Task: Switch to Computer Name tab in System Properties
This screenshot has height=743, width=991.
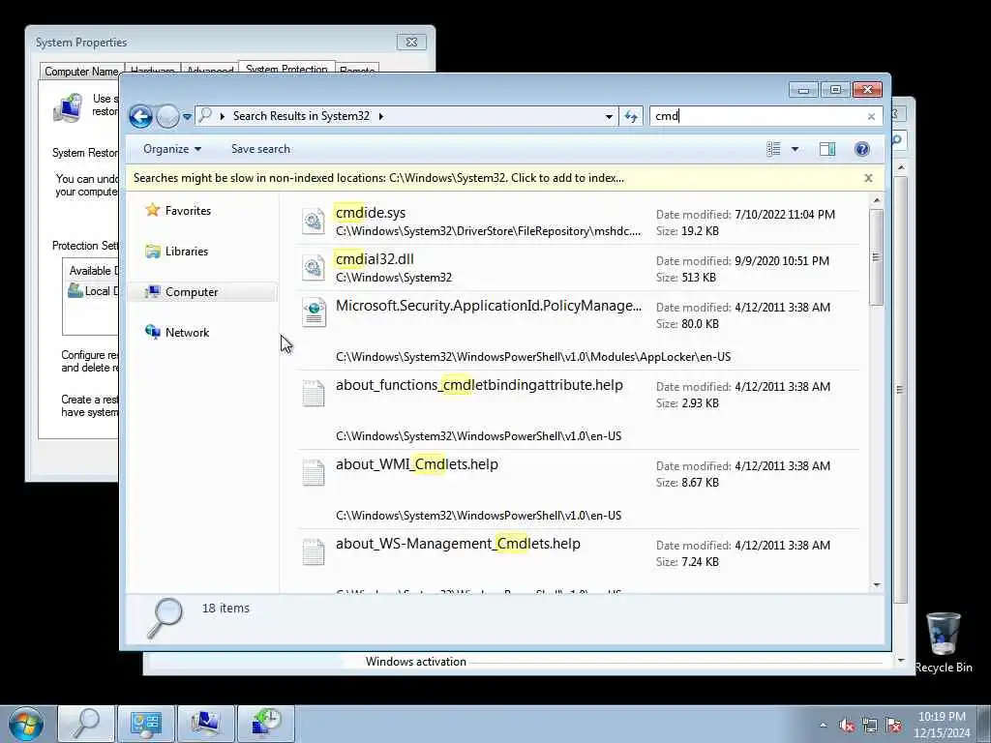Action: pos(81,72)
